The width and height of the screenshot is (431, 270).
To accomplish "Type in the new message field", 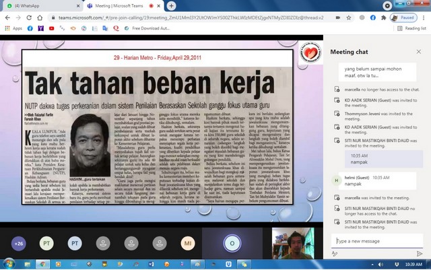I will (x=377, y=240).
